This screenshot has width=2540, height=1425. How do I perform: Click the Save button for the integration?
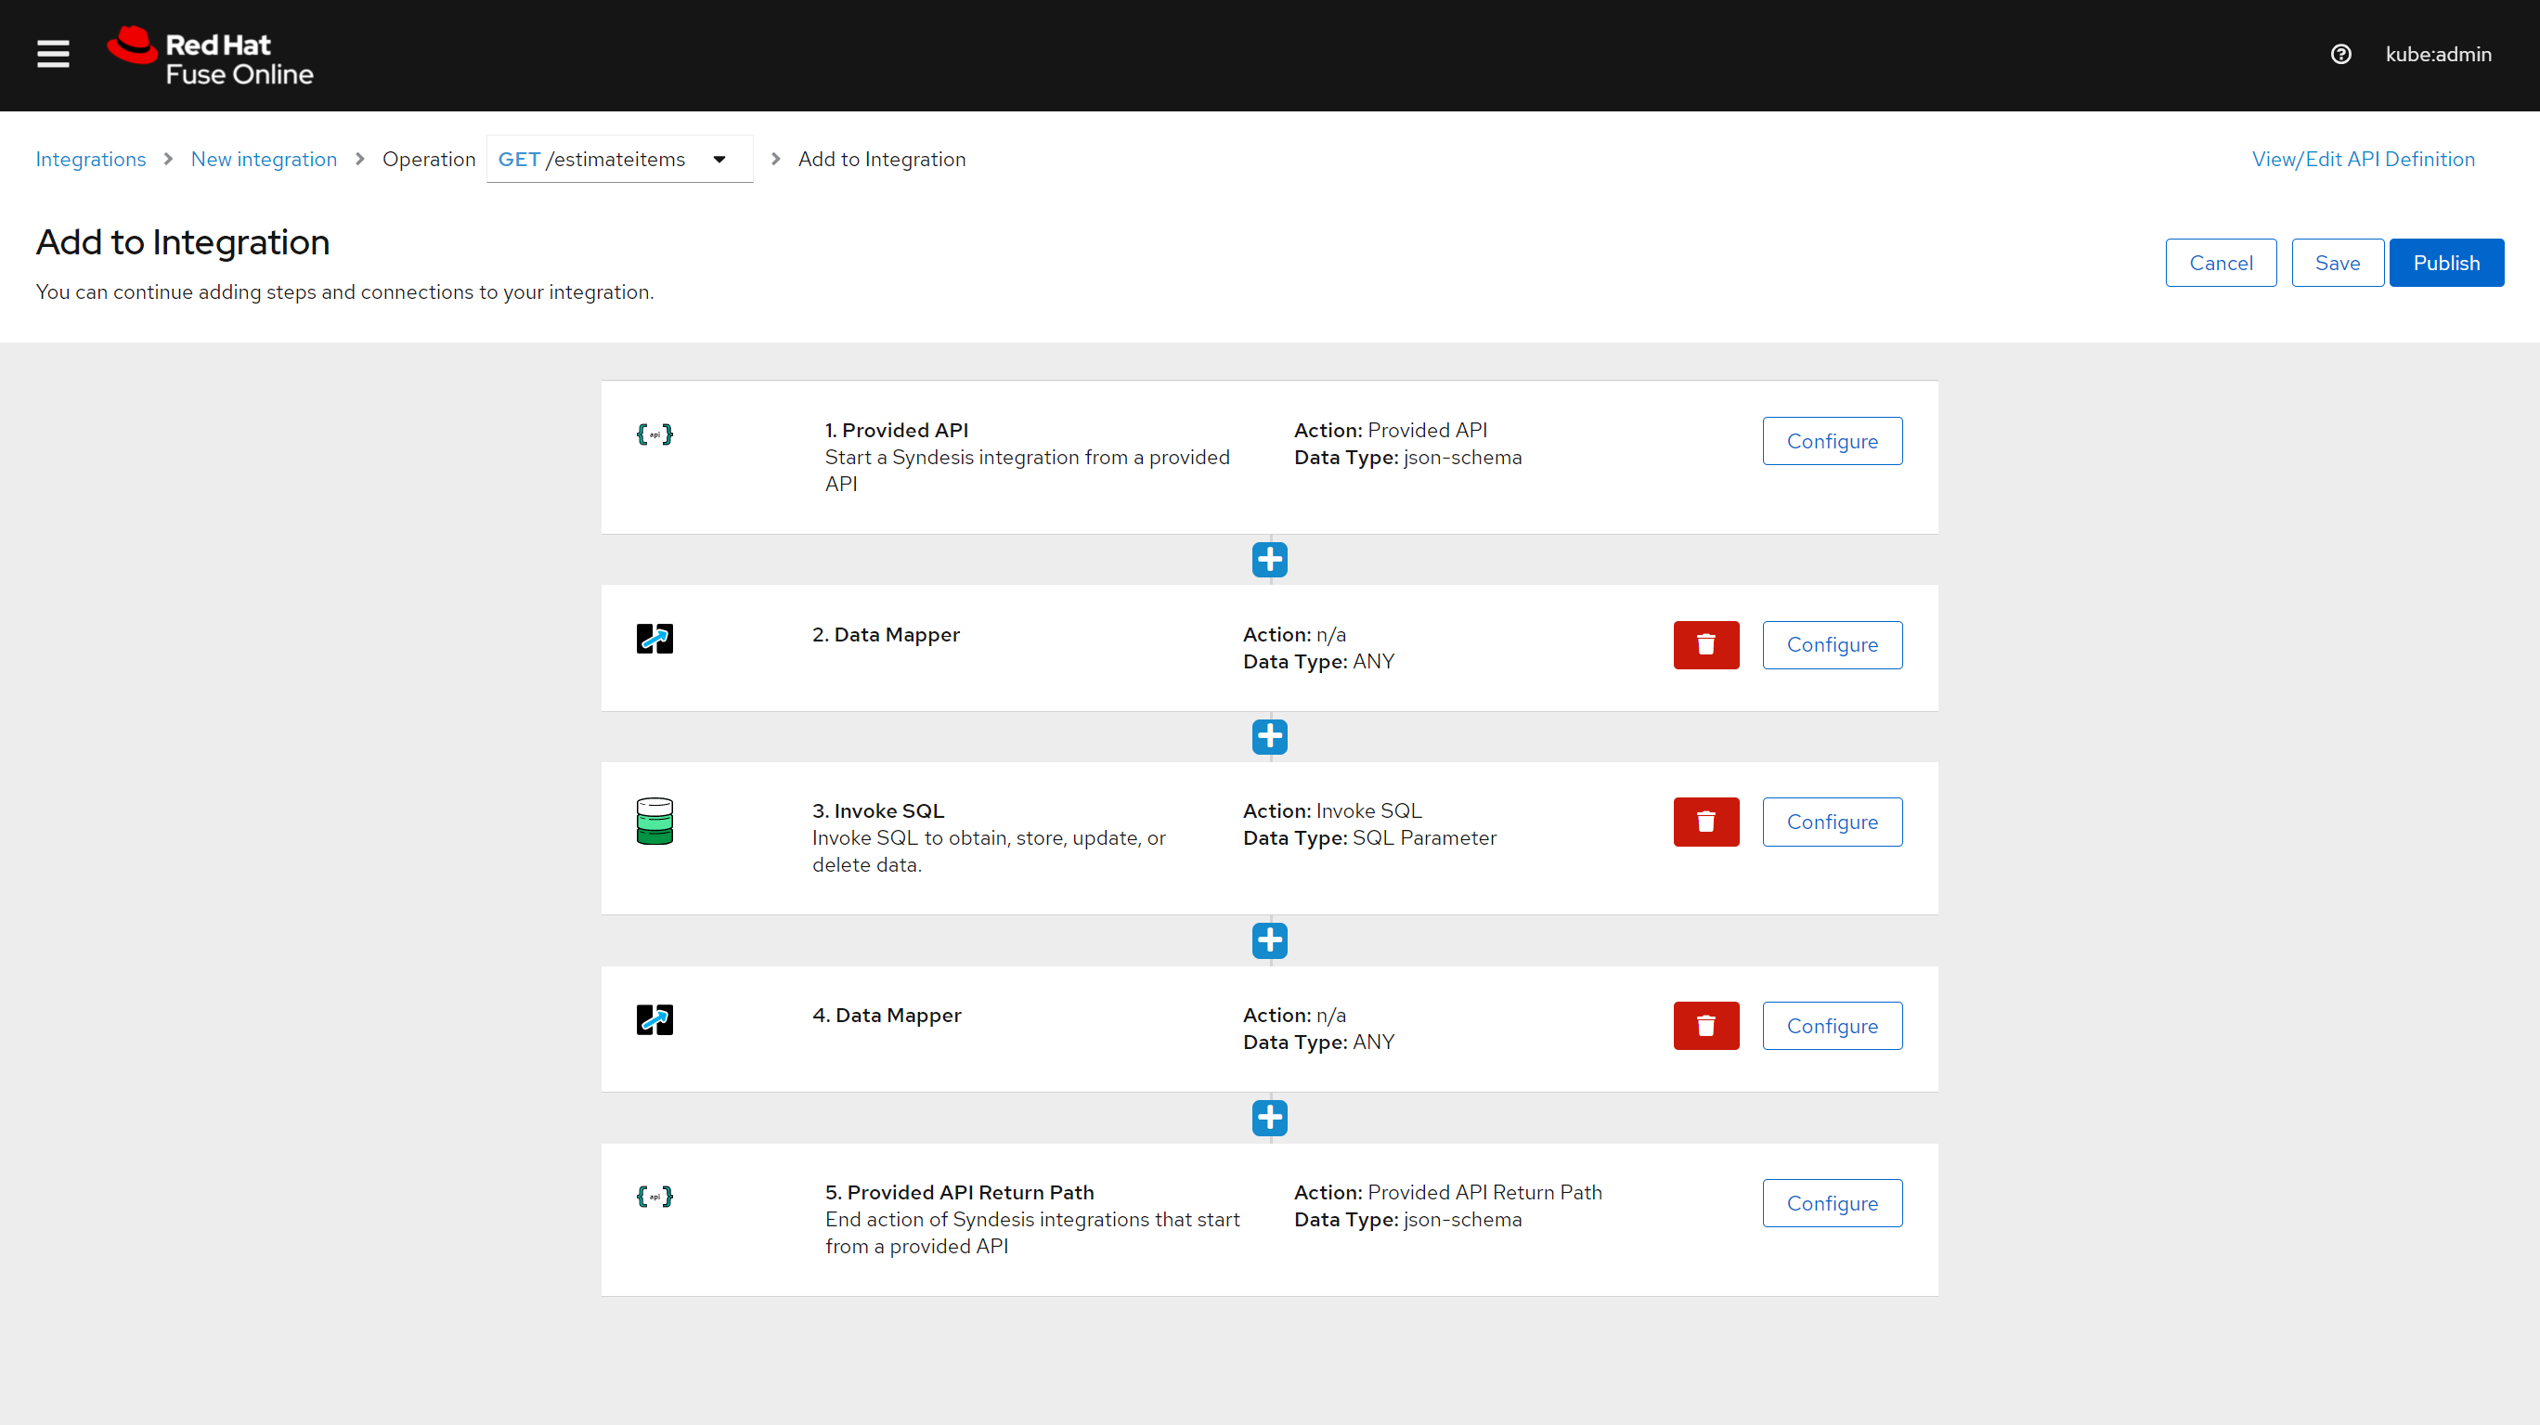[2336, 262]
